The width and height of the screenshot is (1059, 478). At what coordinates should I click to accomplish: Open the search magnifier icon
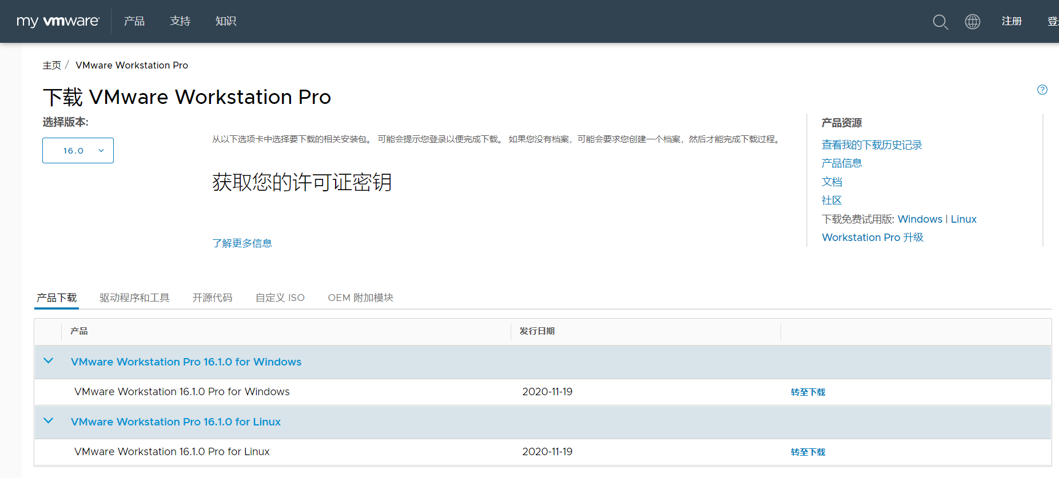940,22
